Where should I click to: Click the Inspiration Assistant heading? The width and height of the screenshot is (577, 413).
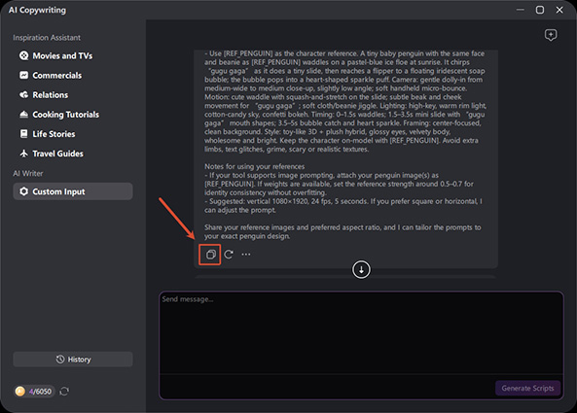47,38
